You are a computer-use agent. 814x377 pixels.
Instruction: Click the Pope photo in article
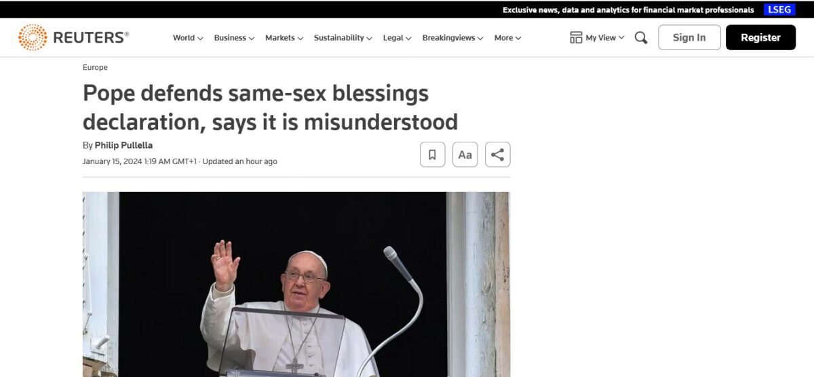(x=296, y=284)
